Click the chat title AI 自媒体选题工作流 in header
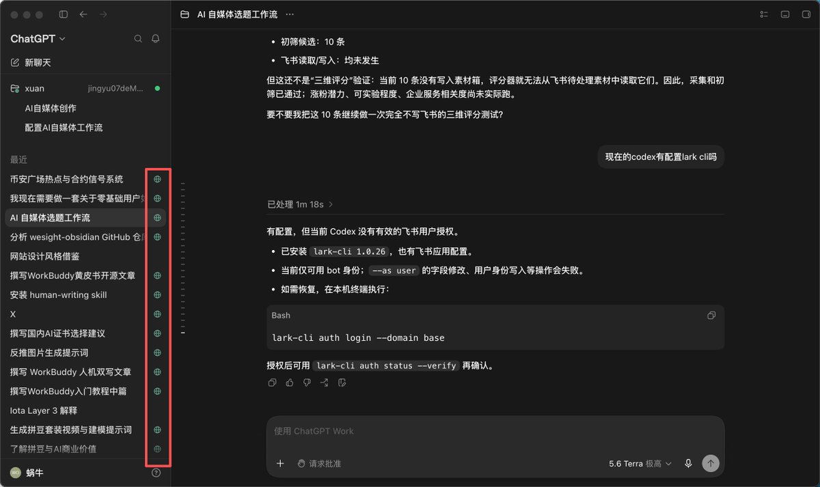 pyautogui.click(x=236, y=14)
